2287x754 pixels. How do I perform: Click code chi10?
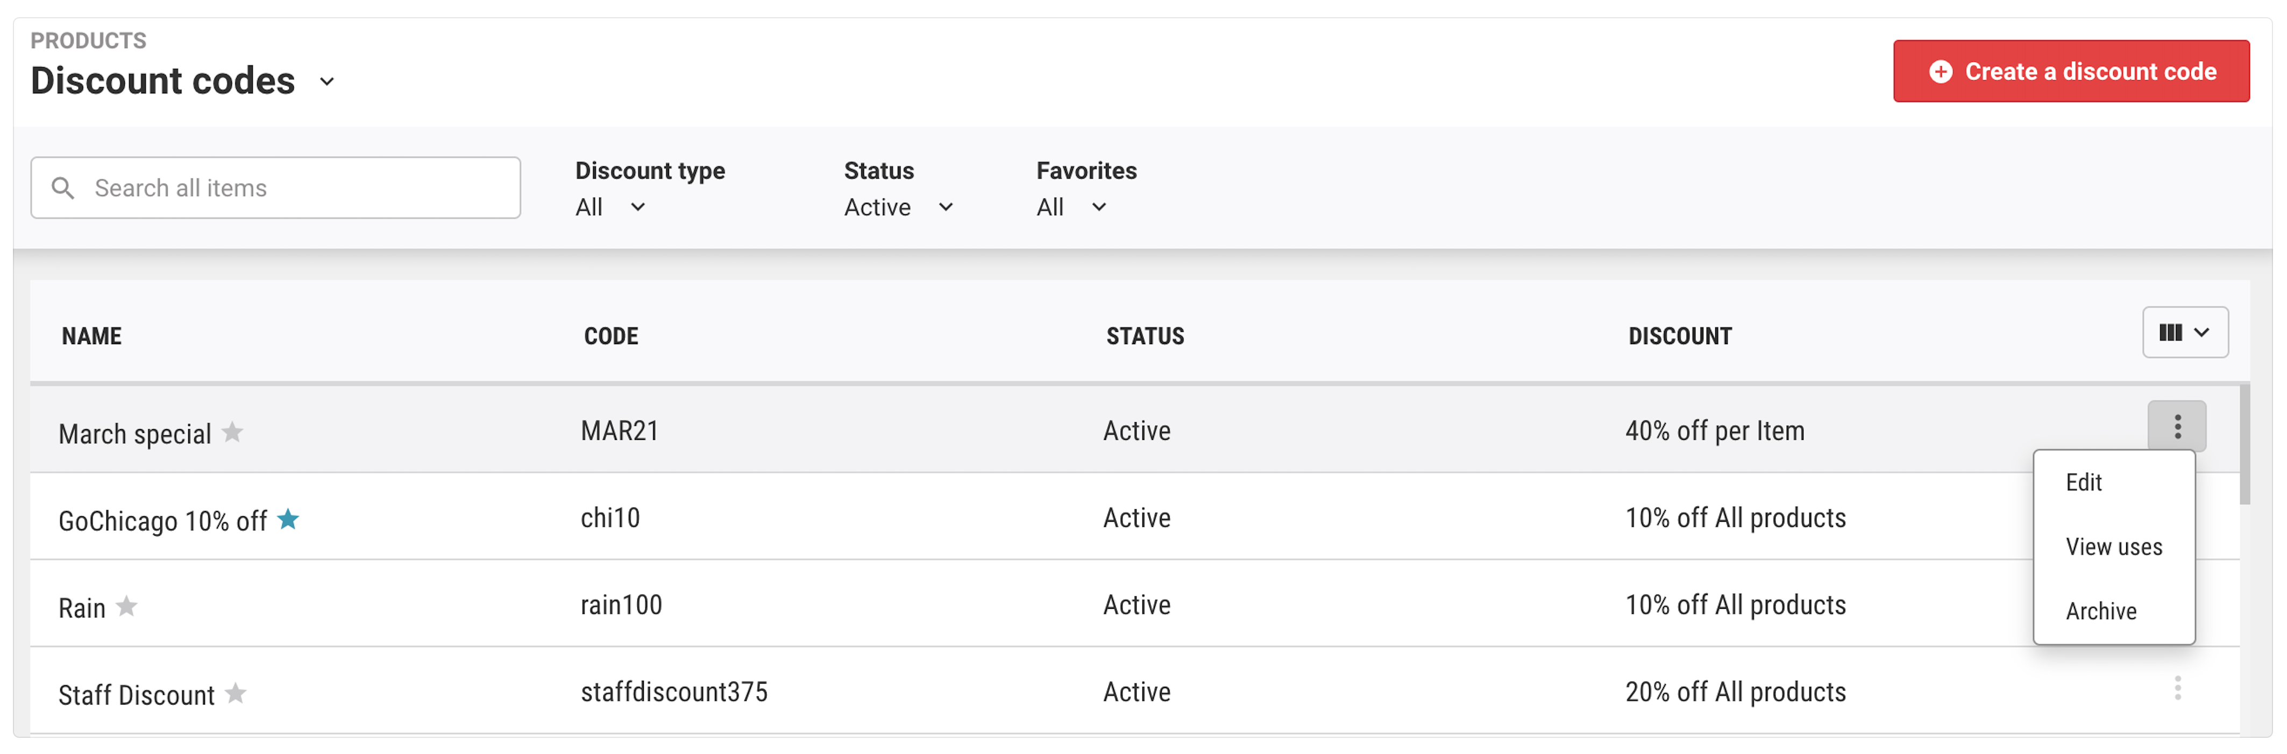point(610,518)
